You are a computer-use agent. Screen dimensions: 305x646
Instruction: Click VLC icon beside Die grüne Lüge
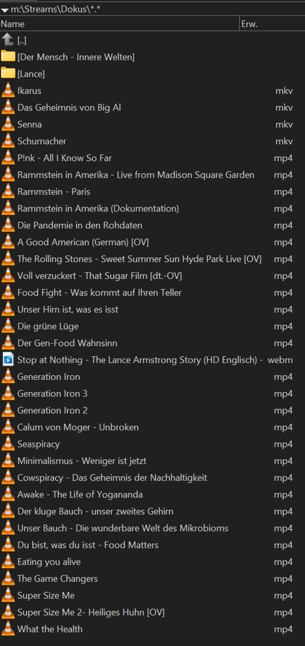click(x=8, y=326)
